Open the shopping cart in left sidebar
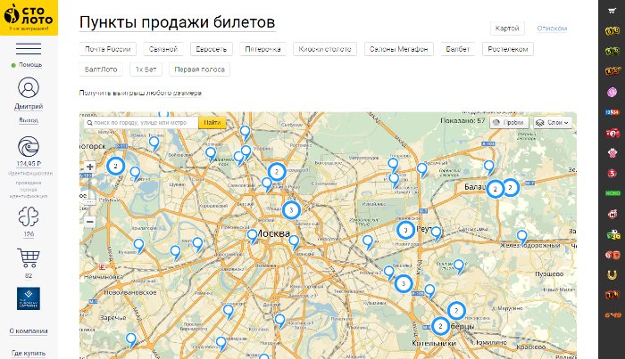The width and height of the screenshot is (625, 359). [x=29, y=259]
